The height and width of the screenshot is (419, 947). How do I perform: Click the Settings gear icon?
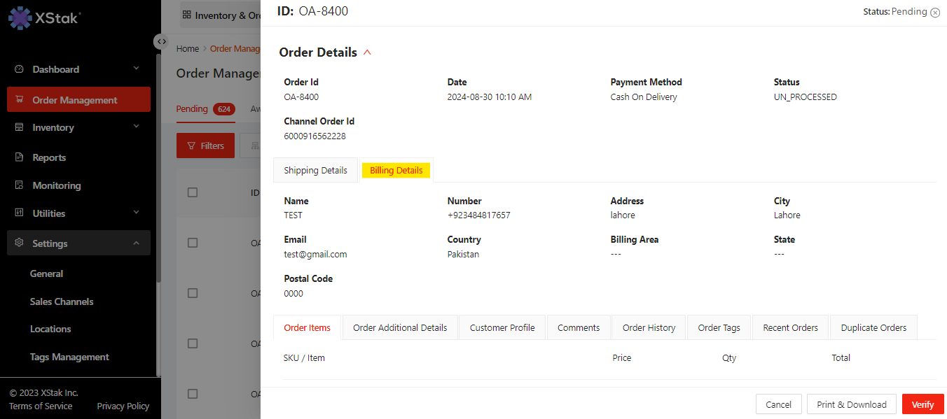coord(19,243)
